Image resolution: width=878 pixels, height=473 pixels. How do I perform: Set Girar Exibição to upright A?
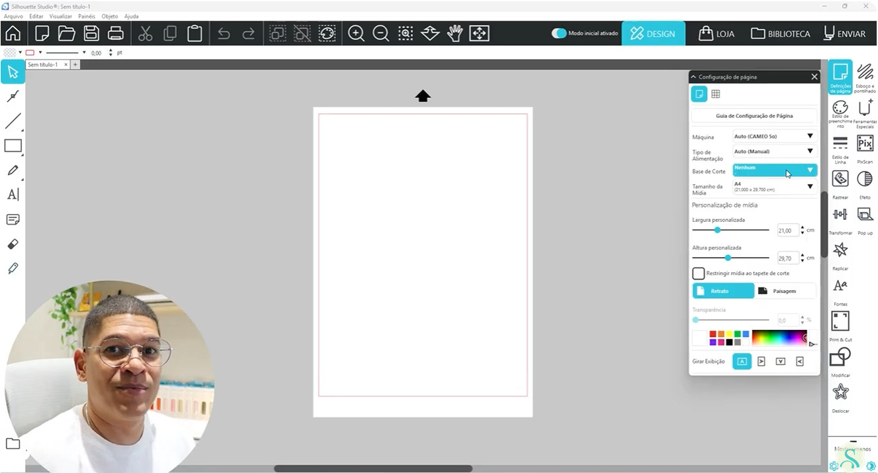coord(742,361)
